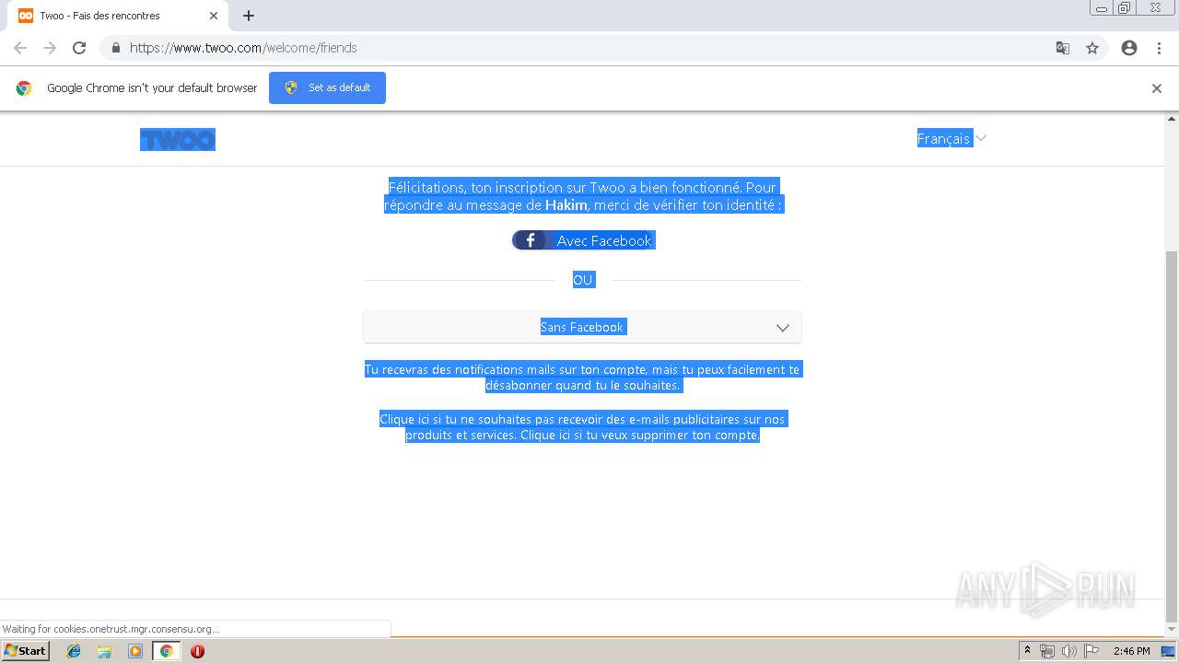Viewport: 1179px width, 663px height.
Task: Close the Twoo browser tab
Action: [214, 16]
